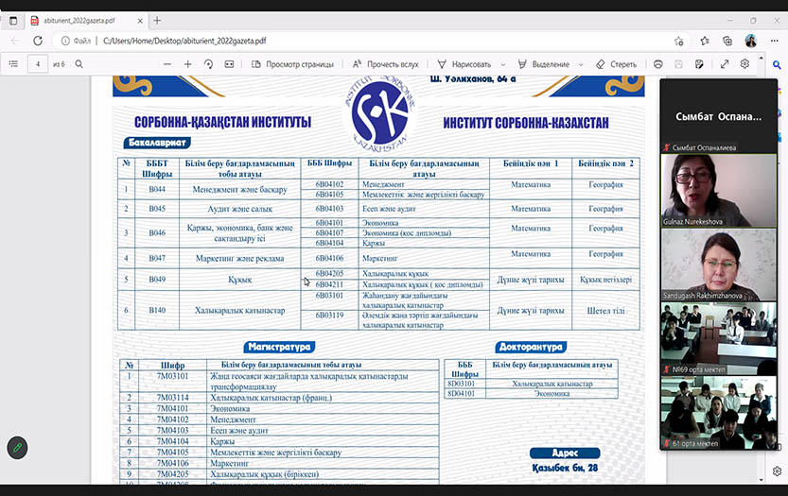Click Просмотр страницы page view button

click(292, 64)
